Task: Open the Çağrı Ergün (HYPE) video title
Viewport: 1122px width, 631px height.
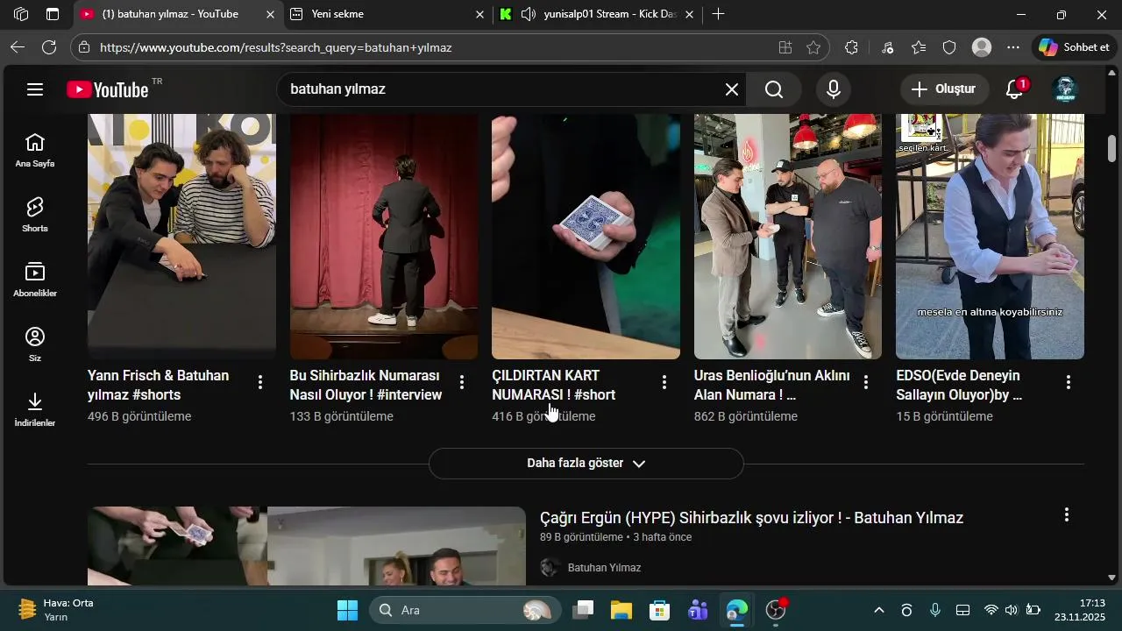Action: point(752,518)
